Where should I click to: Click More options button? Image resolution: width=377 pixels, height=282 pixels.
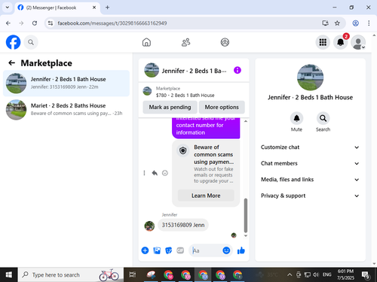pos(222,108)
